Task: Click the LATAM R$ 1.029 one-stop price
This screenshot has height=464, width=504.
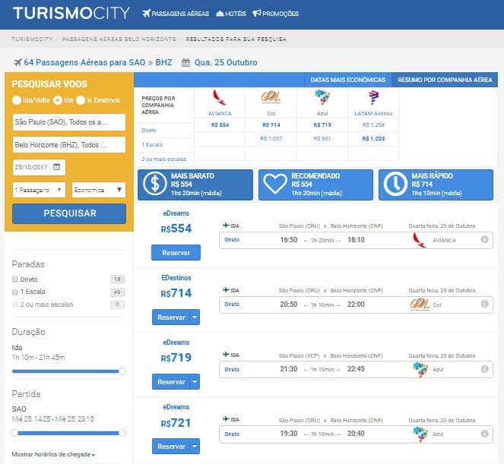Action: pyautogui.click(x=373, y=139)
